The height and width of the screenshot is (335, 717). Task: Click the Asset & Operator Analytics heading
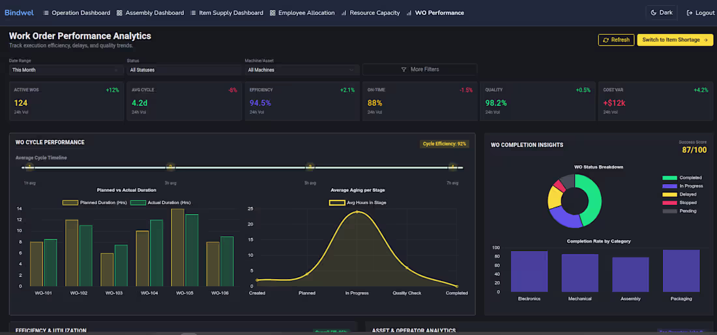(x=414, y=330)
